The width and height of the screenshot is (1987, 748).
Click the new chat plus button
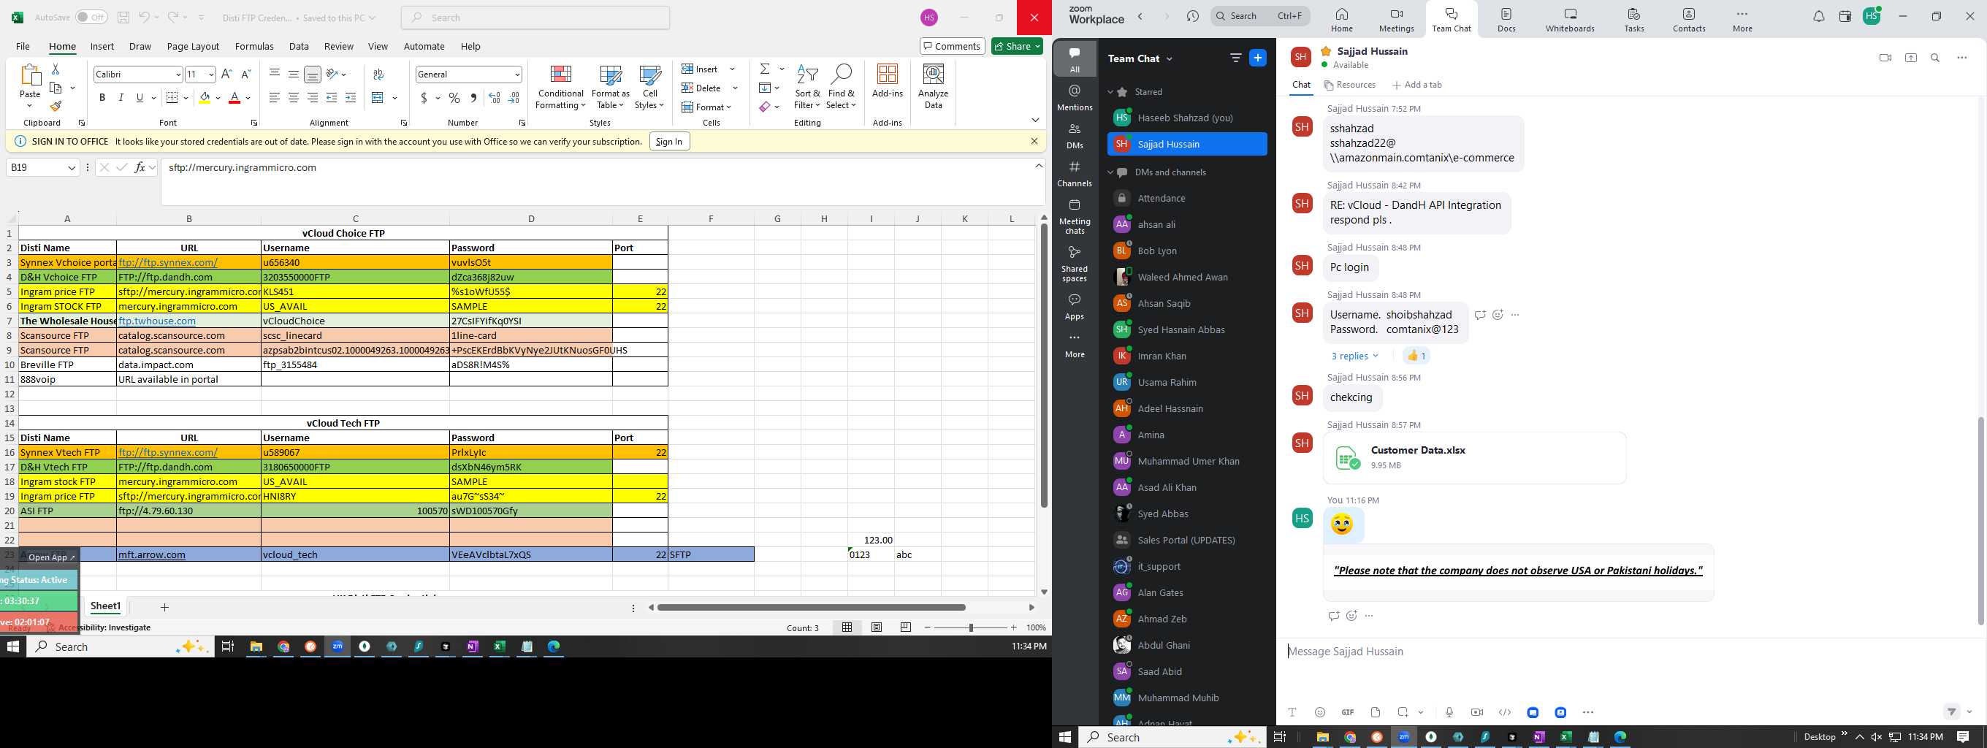tap(1257, 58)
